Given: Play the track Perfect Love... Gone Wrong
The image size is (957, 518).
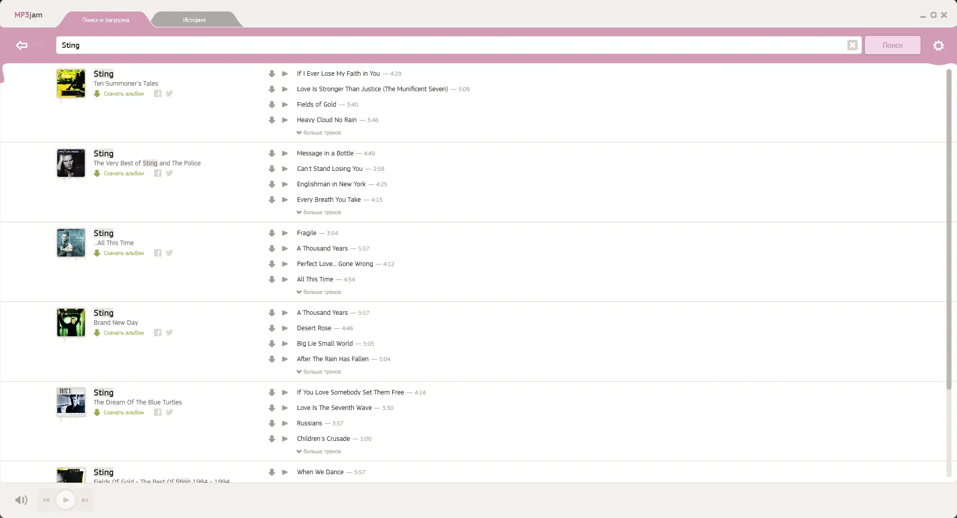Looking at the screenshot, I should (285, 264).
